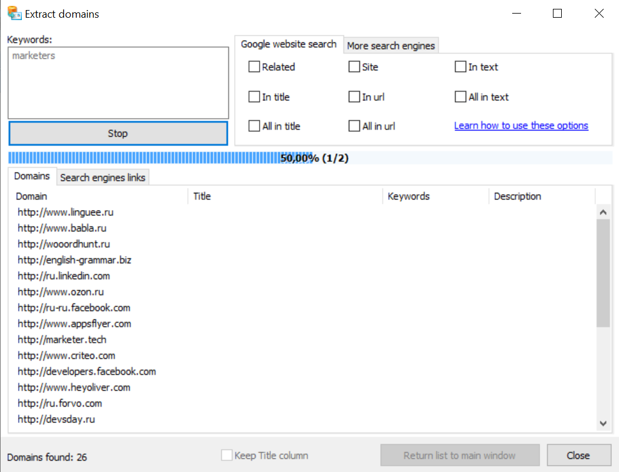Switch to More search engines tab
The height and width of the screenshot is (472, 619).
point(391,45)
